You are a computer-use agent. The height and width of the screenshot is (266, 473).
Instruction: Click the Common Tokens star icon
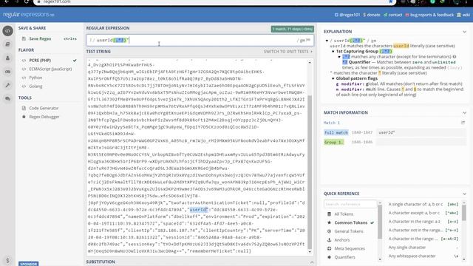point(329,222)
